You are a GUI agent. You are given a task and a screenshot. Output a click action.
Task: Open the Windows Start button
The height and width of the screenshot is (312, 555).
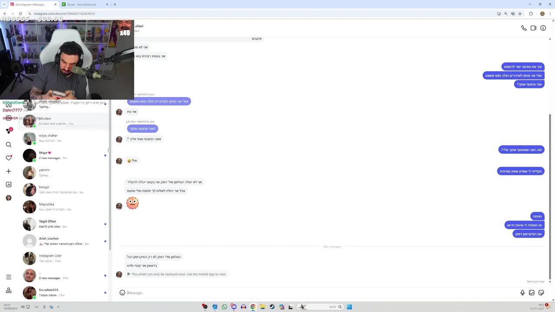349,307
